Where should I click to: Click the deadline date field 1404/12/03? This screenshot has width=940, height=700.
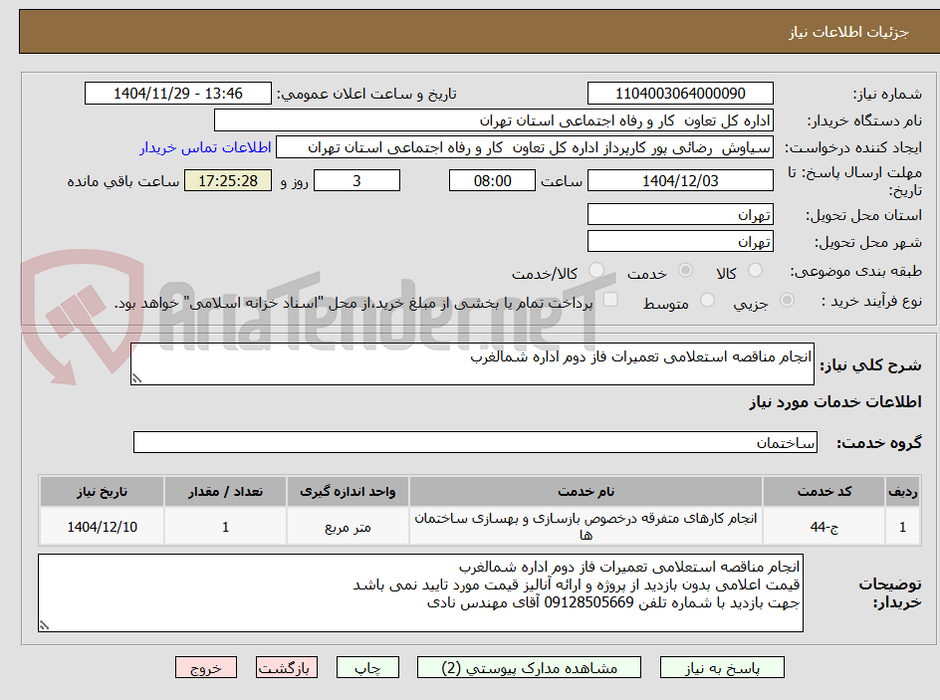pos(680,180)
